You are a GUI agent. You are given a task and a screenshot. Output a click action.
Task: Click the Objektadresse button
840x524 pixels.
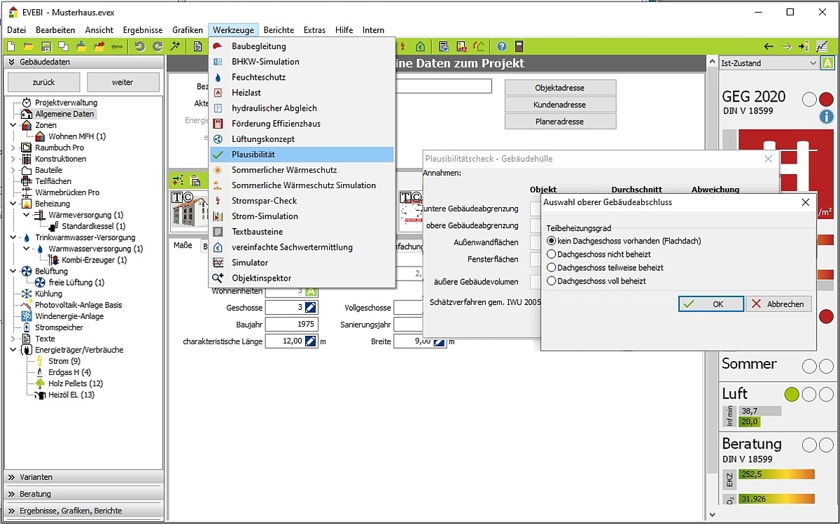pos(560,87)
